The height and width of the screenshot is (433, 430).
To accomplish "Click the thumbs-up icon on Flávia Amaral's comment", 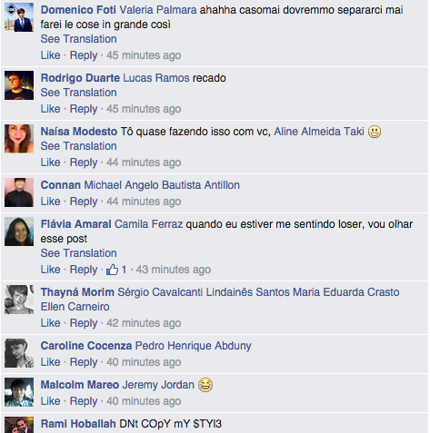I will pos(112,270).
